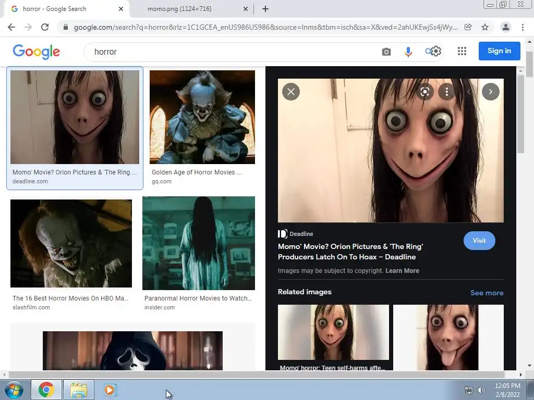Open the three-dot options on preview image
This screenshot has height=400, width=534.
[447, 92]
